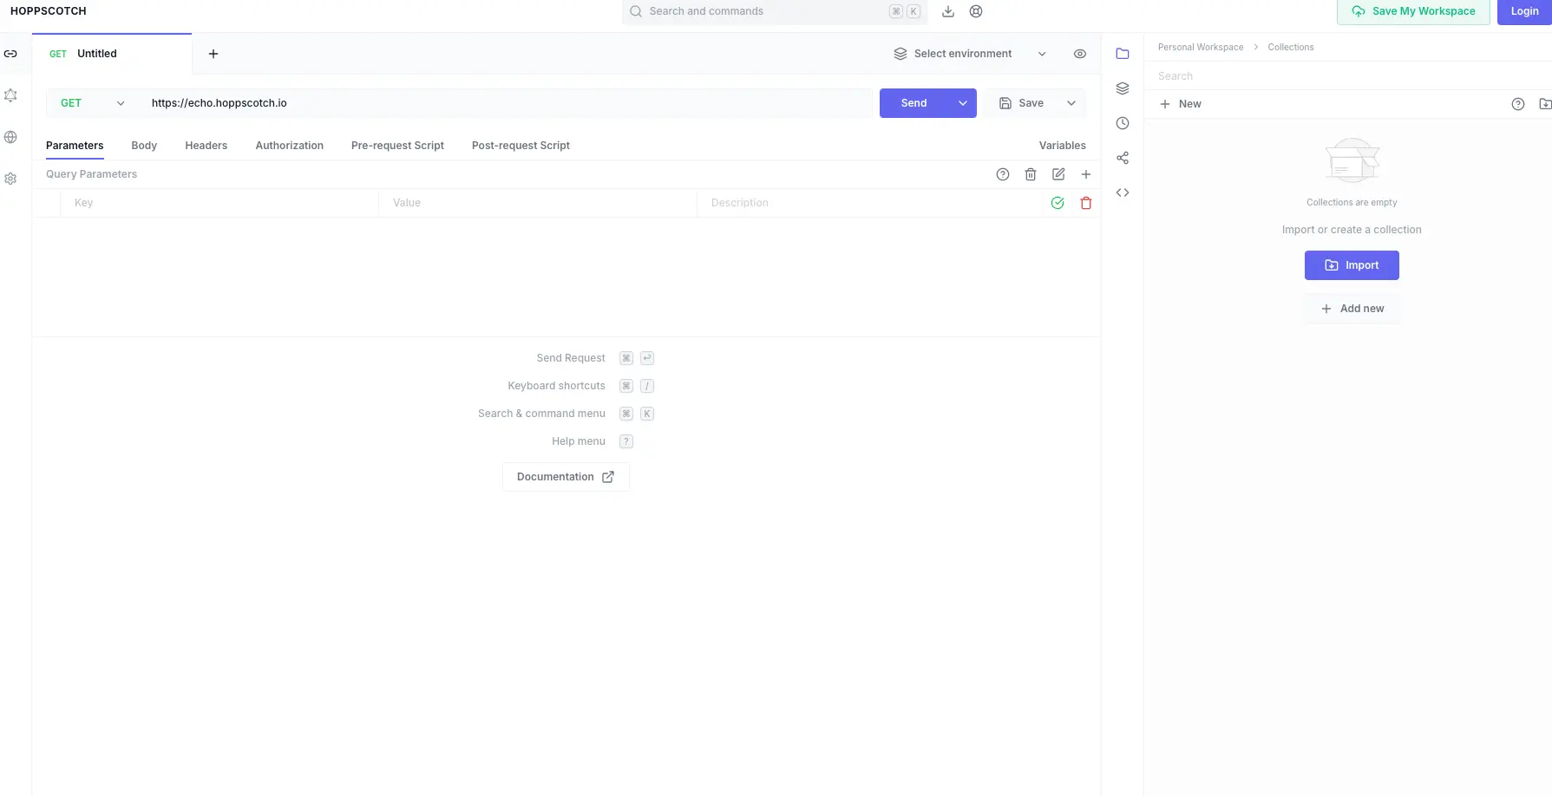Show generated code panel icon

click(x=1123, y=192)
